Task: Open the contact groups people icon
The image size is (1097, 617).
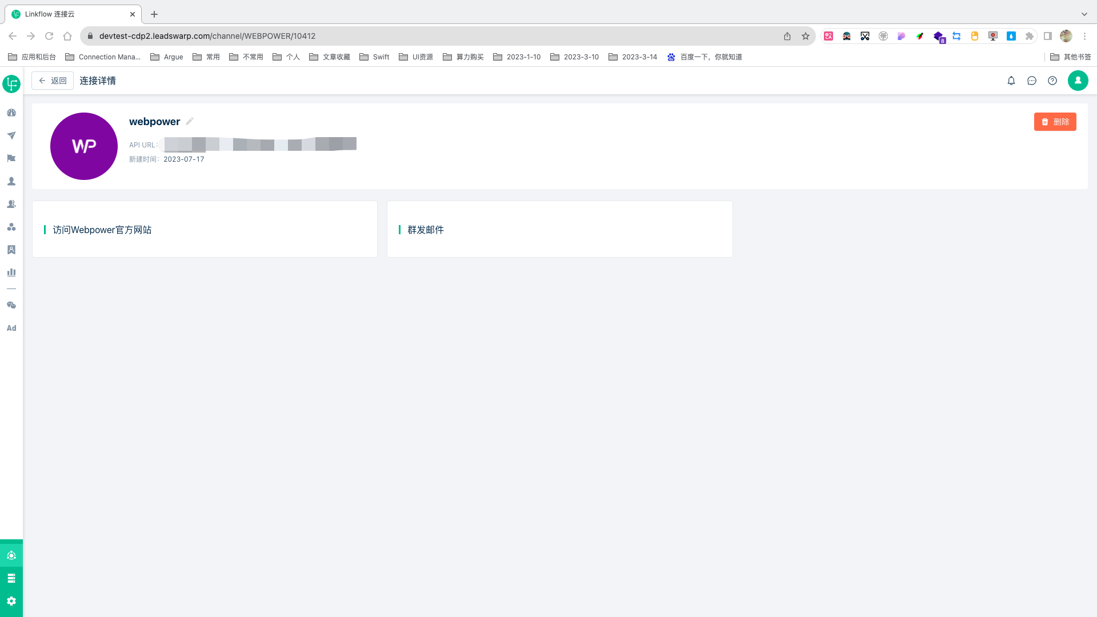Action: pyautogui.click(x=11, y=204)
